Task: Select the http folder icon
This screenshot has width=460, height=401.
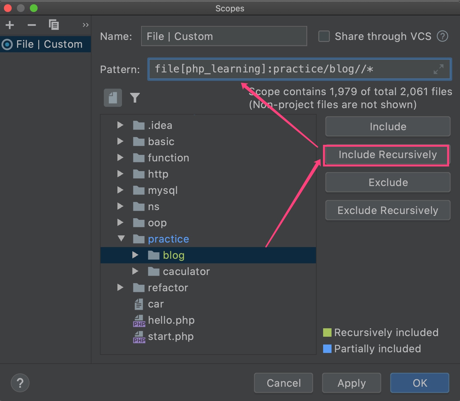Action: tap(139, 174)
